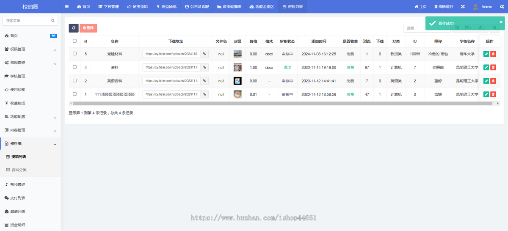Image resolution: width=508 pixels, height=231 pixels.
Task: Expand the 权限管理 sidebar menu
Action: pyautogui.click(x=30, y=49)
